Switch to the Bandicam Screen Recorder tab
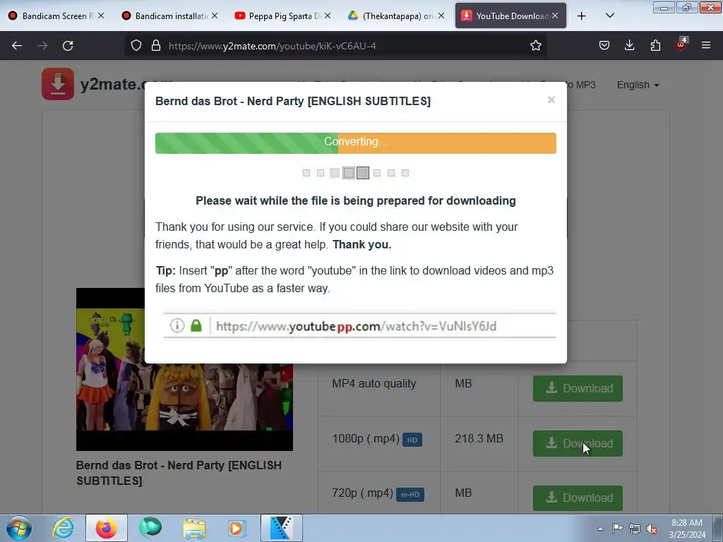 (56, 16)
